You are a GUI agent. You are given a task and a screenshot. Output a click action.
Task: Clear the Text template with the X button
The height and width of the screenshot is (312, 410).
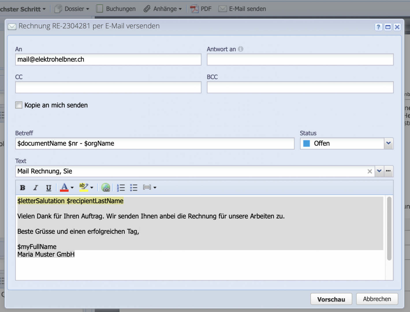(x=370, y=171)
